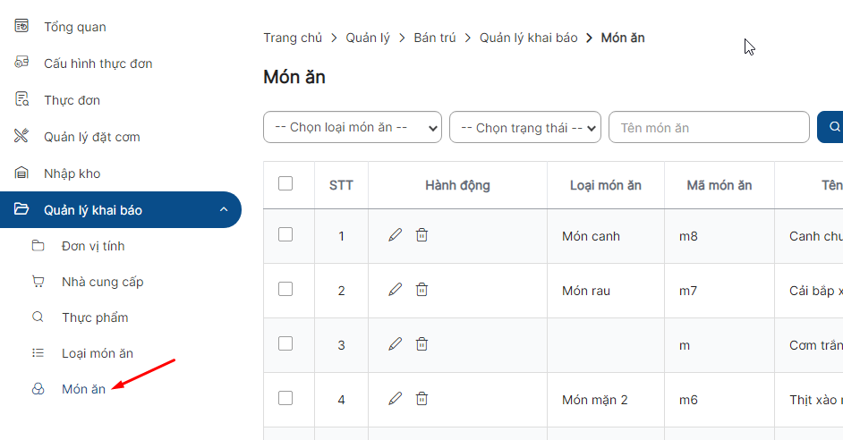Select Loại món ăn in submenu

click(98, 353)
